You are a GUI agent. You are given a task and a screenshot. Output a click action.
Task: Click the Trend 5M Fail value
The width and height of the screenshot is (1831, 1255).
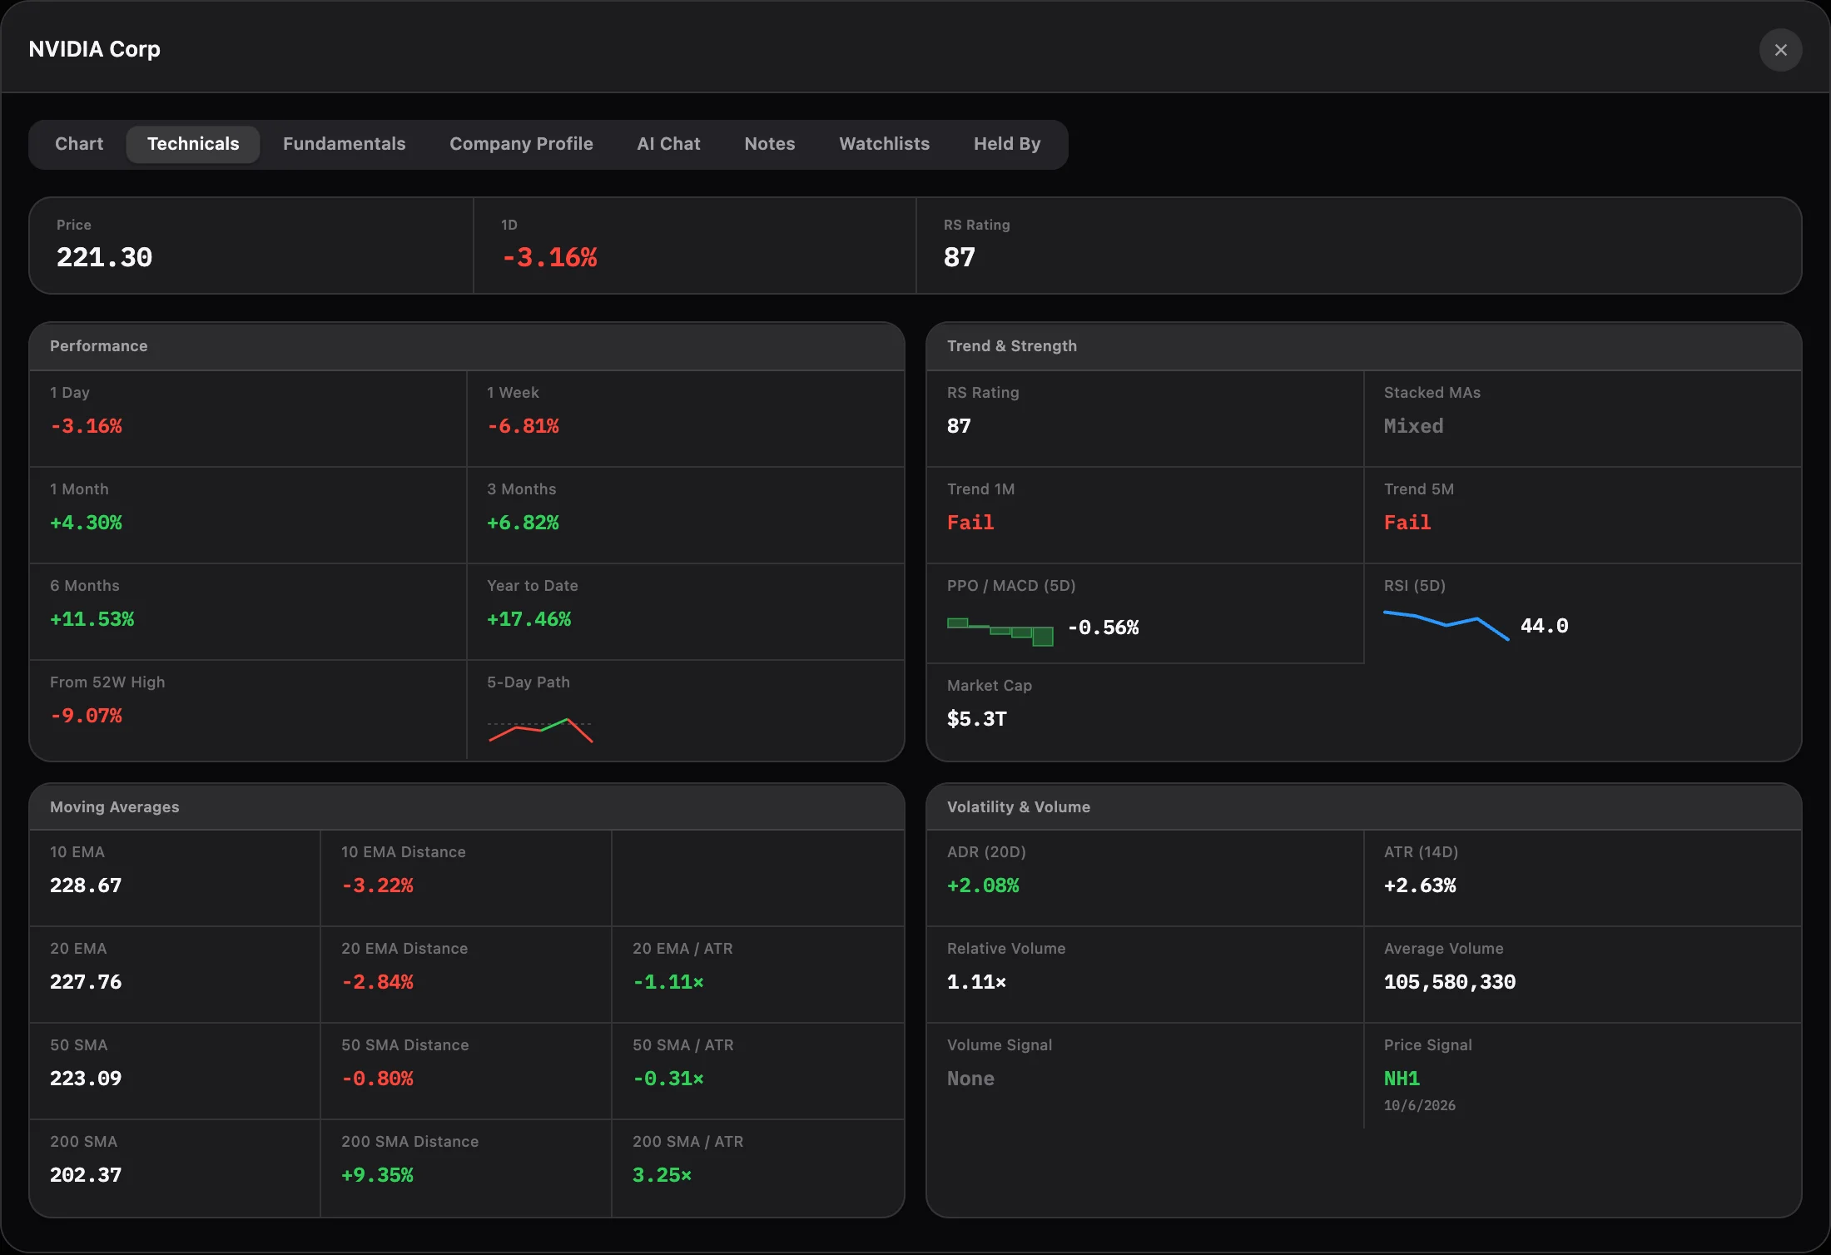click(1407, 523)
